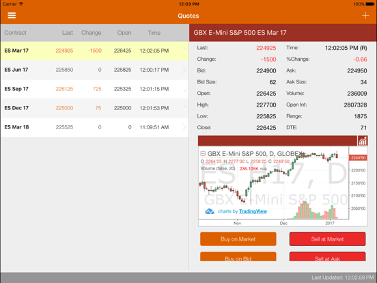
Task: Collapse chart legend box icon
Action: click(203, 153)
